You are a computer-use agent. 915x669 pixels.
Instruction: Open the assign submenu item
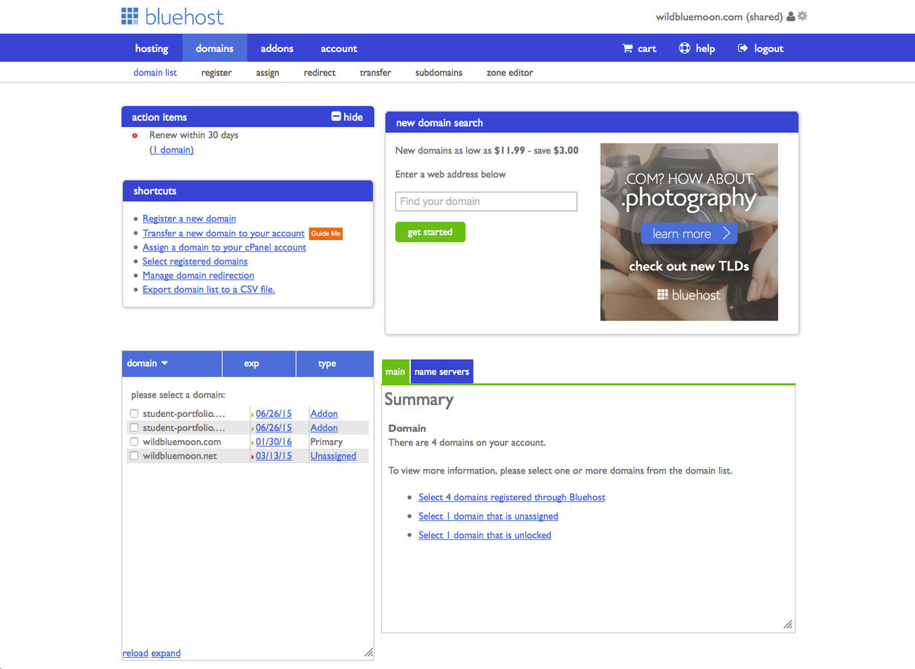268,73
